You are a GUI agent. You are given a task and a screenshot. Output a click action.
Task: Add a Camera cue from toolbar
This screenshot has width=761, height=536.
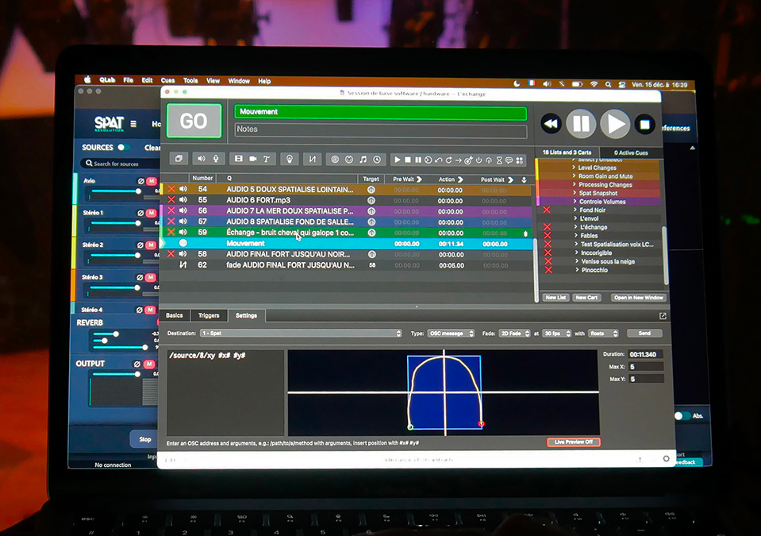click(x=253, y=159)
